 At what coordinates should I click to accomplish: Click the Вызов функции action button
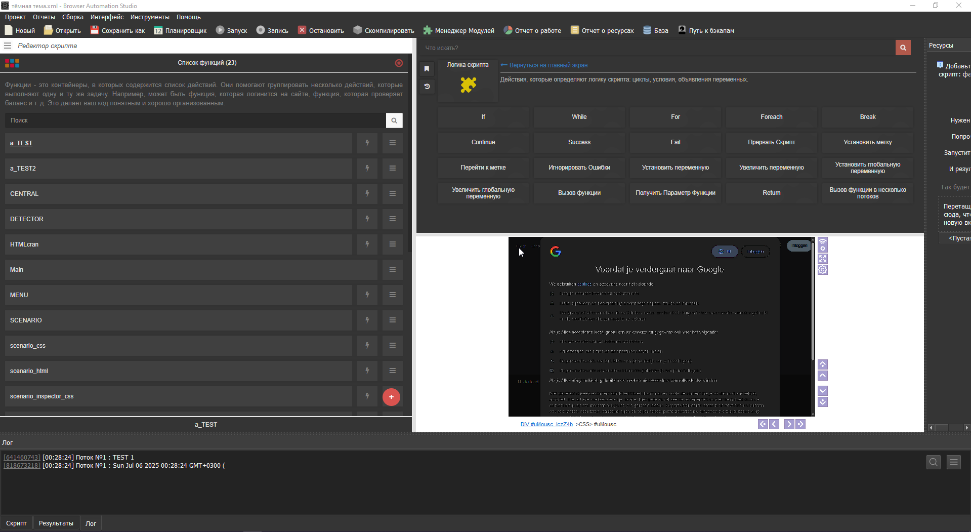579,193
